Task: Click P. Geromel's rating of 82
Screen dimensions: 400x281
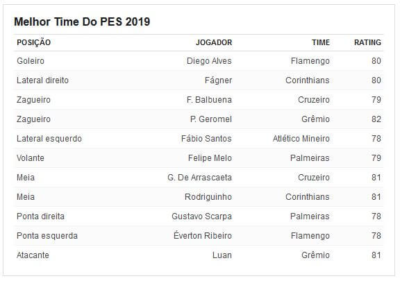Action: point(376,119)
